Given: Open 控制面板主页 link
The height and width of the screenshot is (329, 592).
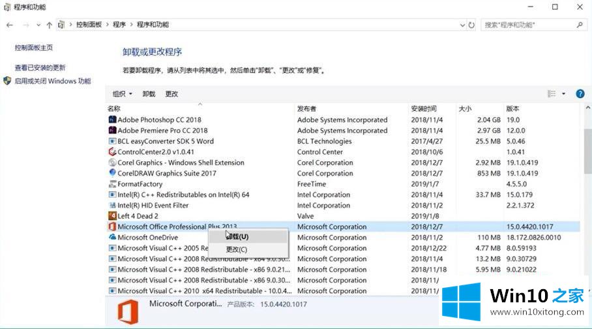Looking at the screenshot, I should tap(34, 48).
